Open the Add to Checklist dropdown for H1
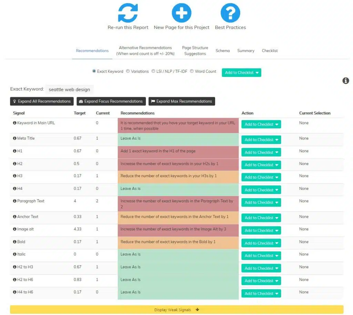This screenshot has width=353, height=315. (261, 152)
